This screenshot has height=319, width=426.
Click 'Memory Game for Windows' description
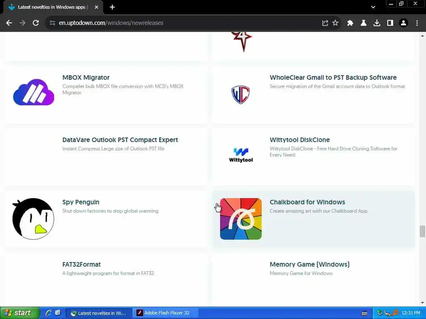point(301,273)
